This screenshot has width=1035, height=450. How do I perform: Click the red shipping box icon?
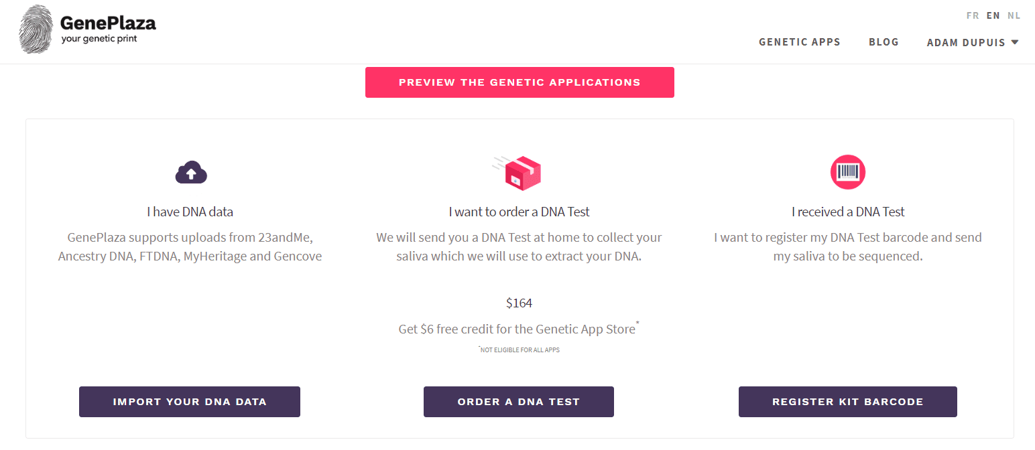click(x=519, y=173)
